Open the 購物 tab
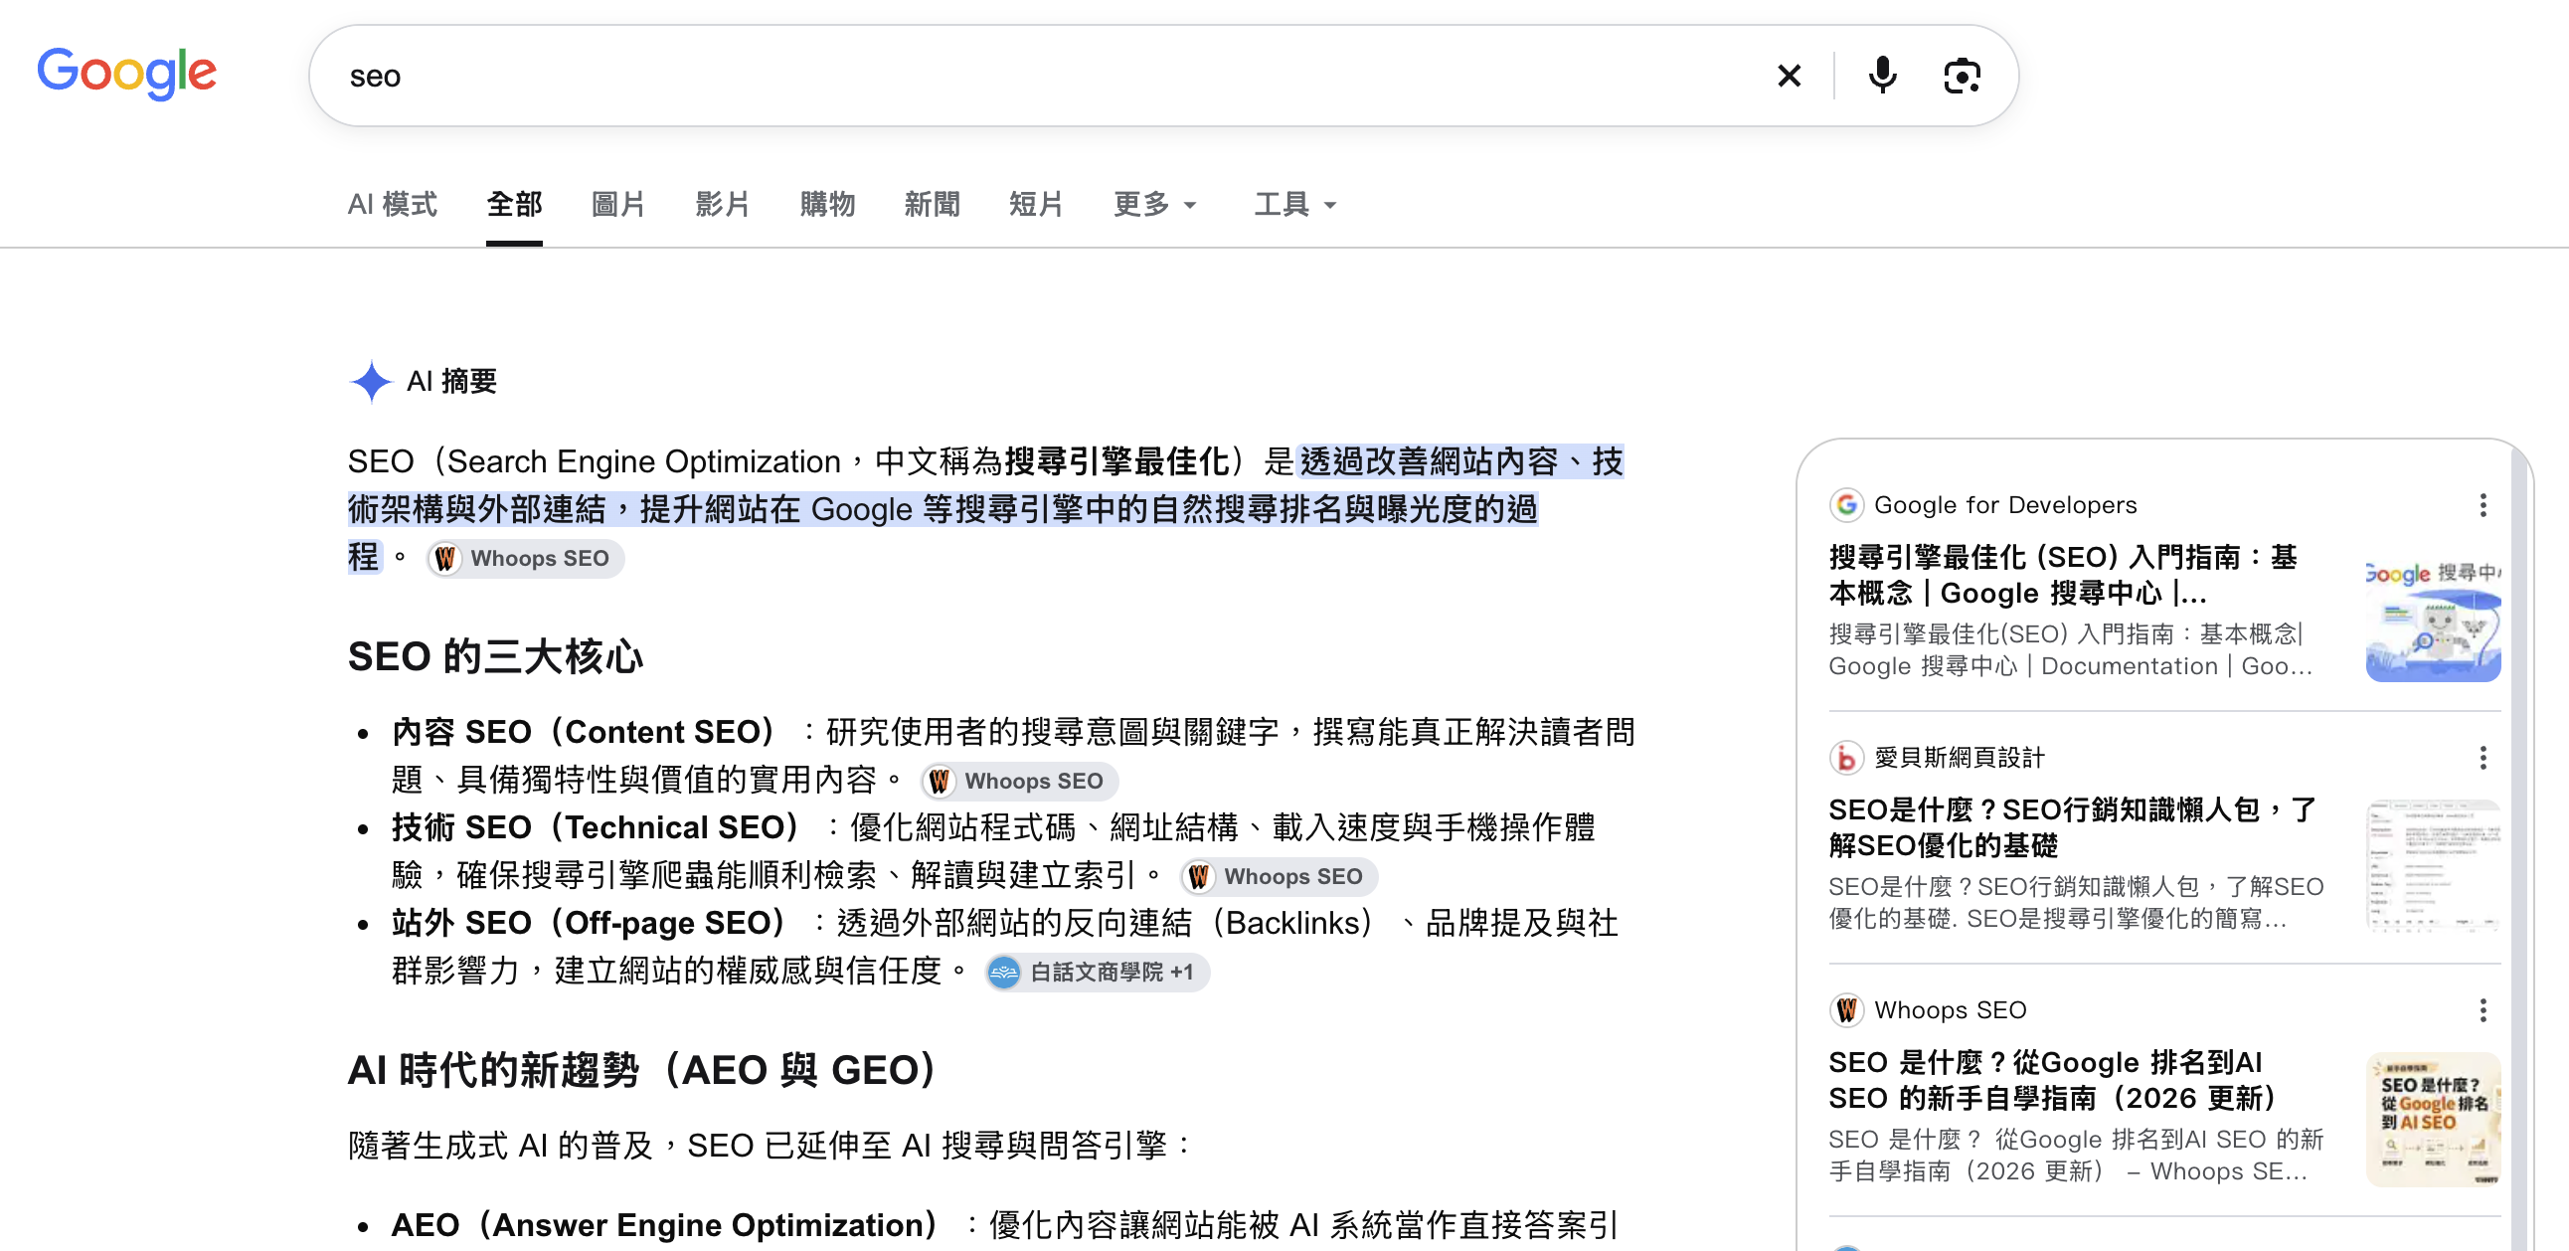 (x=827, y=205)
